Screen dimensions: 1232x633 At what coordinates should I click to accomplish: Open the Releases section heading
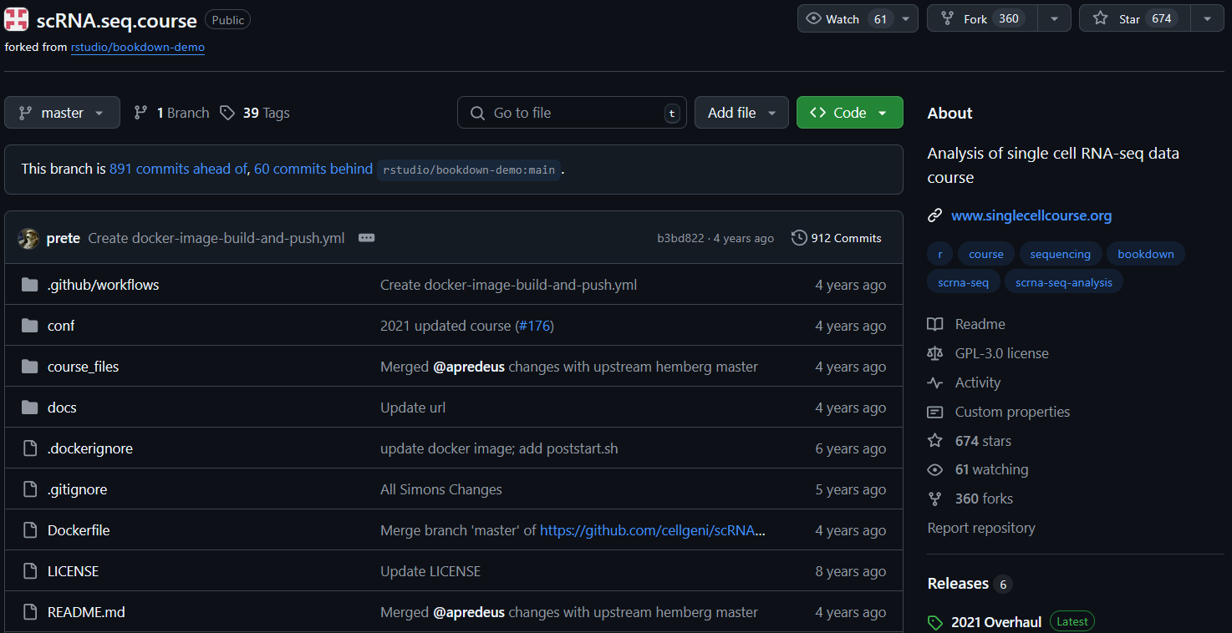[958, 584]
